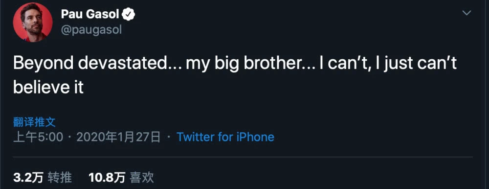Image resolution: width=489 pixels, height=189 pixels.
Task: Click the dot between time and date
Action: click(x=69, y=137)
